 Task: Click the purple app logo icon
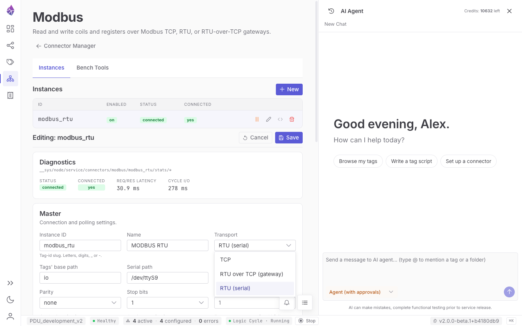click(x=11, y=10)
